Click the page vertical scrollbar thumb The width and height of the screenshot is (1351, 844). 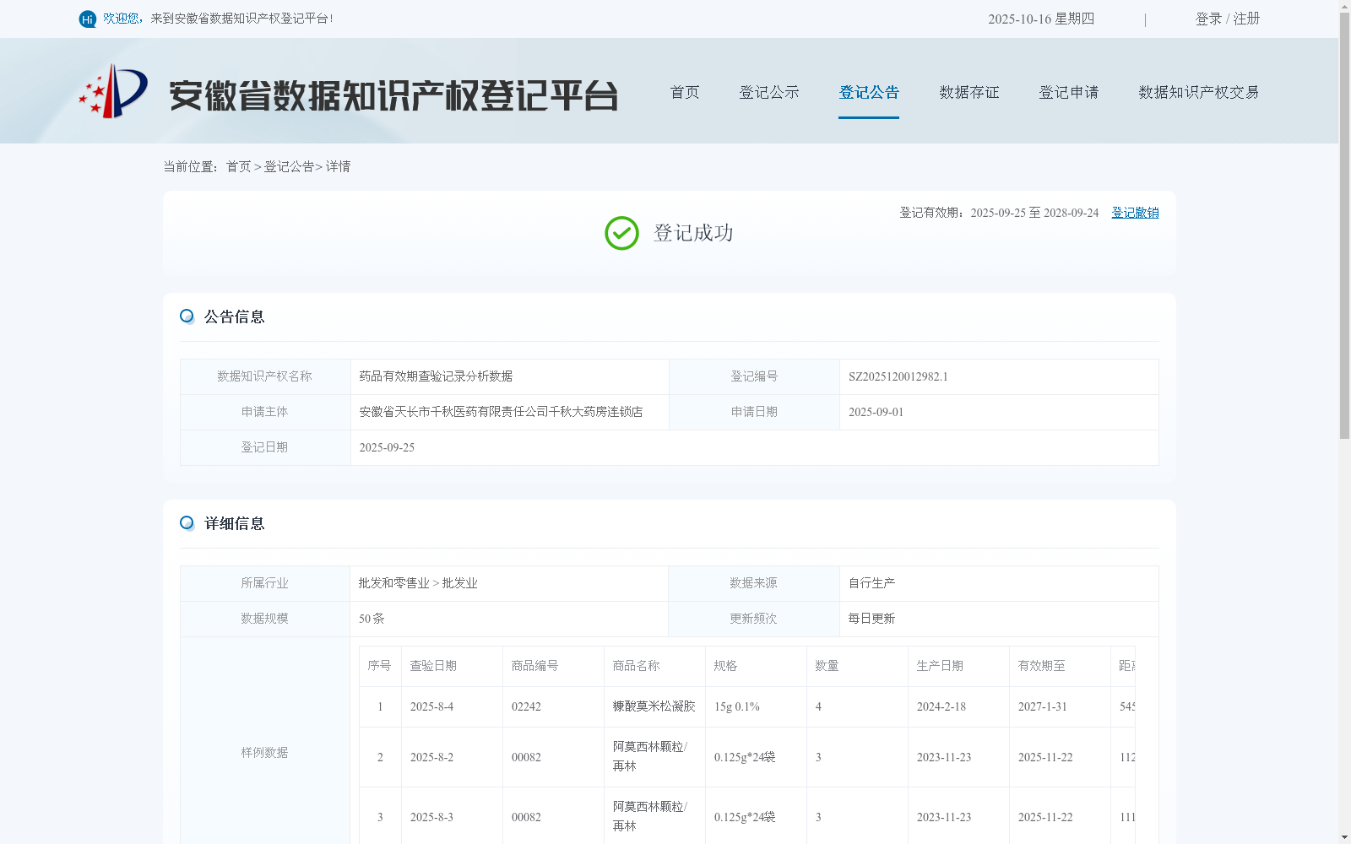[1344, 225]
